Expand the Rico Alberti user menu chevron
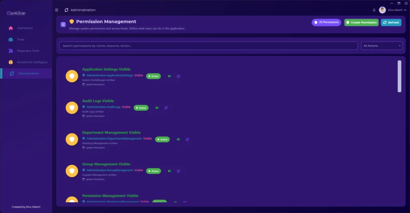 point(405,10)
